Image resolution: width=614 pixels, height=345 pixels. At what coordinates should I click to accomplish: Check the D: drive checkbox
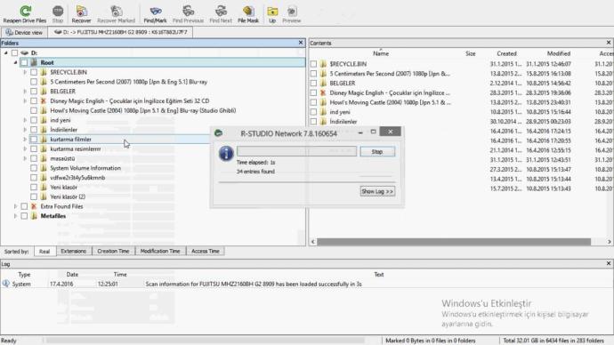coord(14,52)
